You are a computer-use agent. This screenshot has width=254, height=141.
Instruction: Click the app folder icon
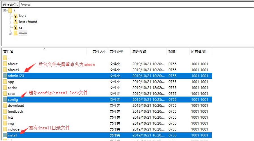[x=5, y=82]
